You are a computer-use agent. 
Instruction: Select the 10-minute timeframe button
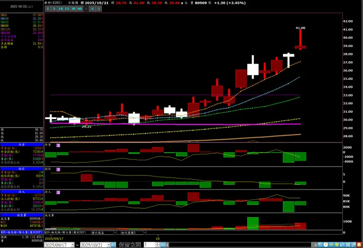[60, 8]
